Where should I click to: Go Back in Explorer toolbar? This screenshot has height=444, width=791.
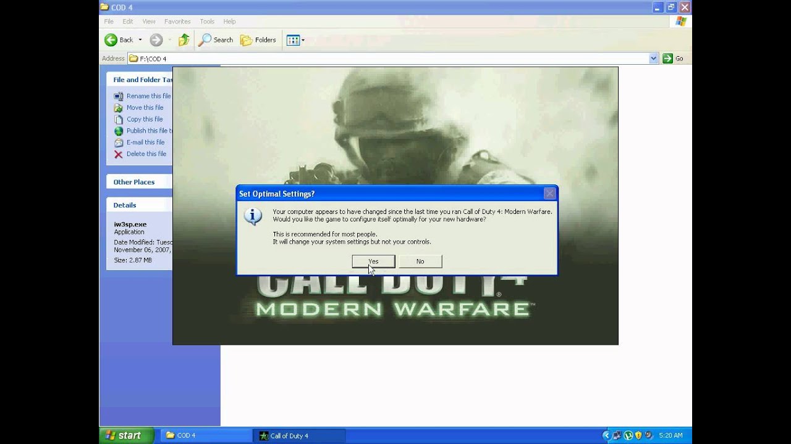tap(119, 40)
